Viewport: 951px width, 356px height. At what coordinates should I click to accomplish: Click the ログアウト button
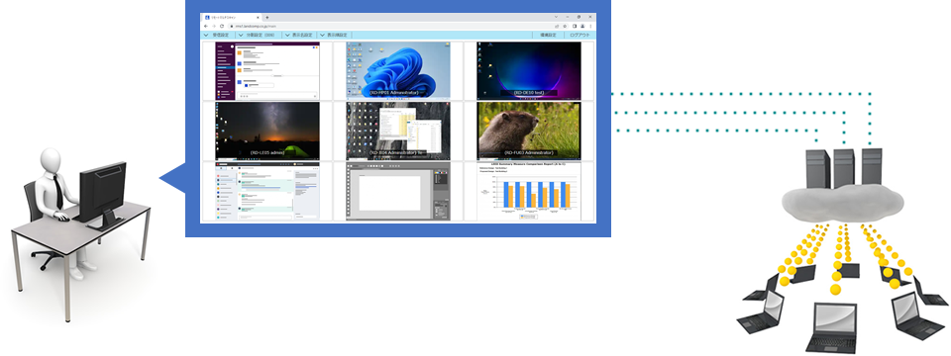580,36
